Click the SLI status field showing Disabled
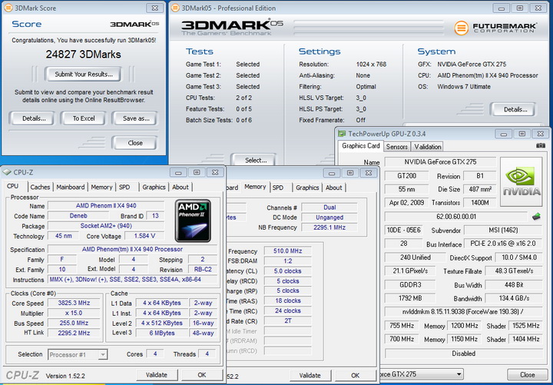Screen dimensions: 553x385 [464, 353]
